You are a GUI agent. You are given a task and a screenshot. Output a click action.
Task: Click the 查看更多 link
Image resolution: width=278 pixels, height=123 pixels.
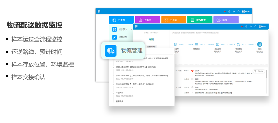pos(120,101)
